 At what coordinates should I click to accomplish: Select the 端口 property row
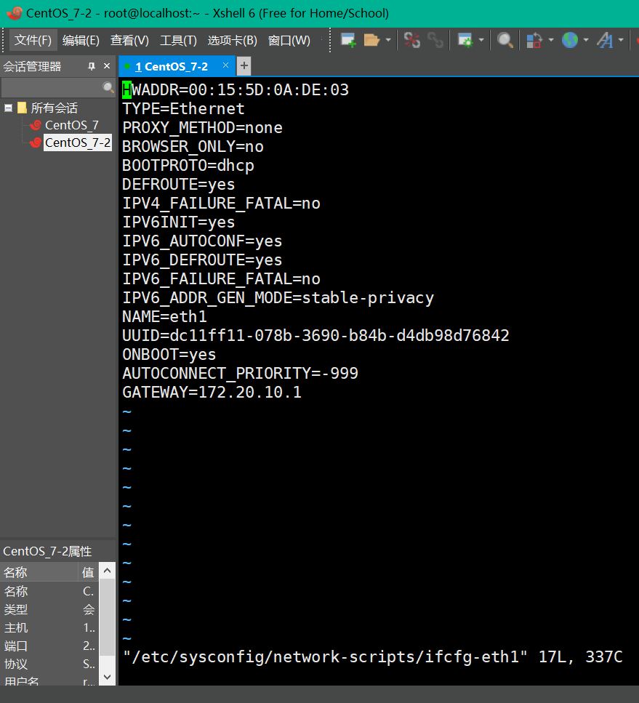pyautogui.click(x=49, y=646)
